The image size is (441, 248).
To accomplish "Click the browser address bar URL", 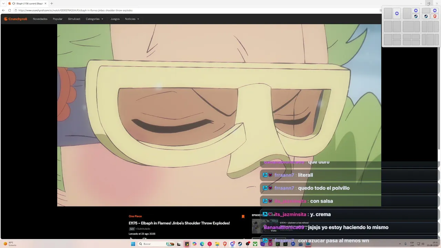I will (75, 10).
